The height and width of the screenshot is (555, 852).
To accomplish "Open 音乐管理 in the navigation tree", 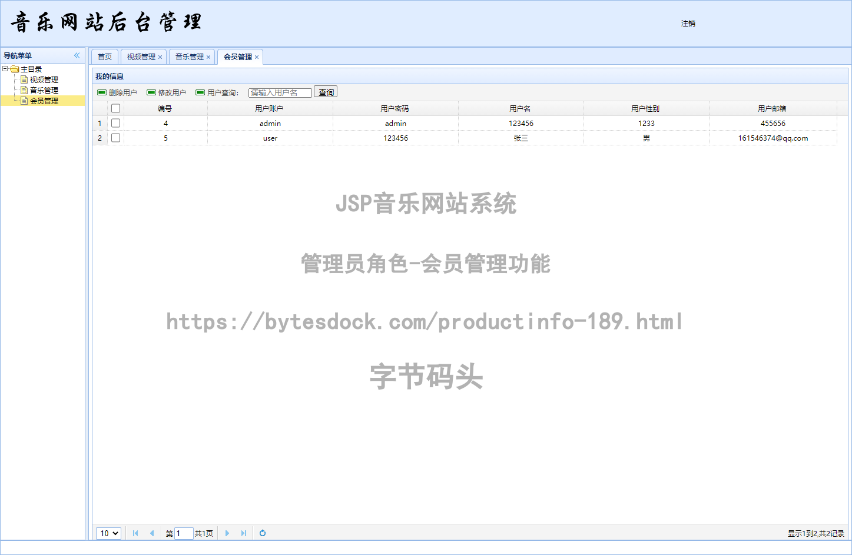I will tap(44, 90).
